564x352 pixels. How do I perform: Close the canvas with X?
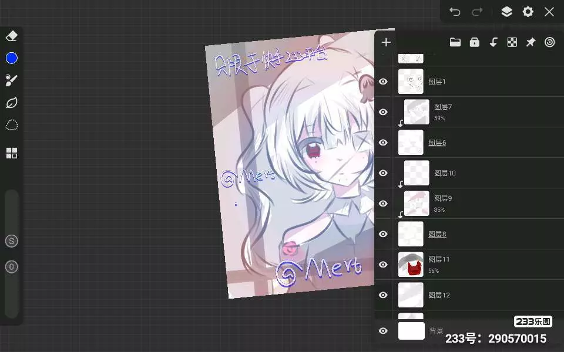click(x=549, y=12)
